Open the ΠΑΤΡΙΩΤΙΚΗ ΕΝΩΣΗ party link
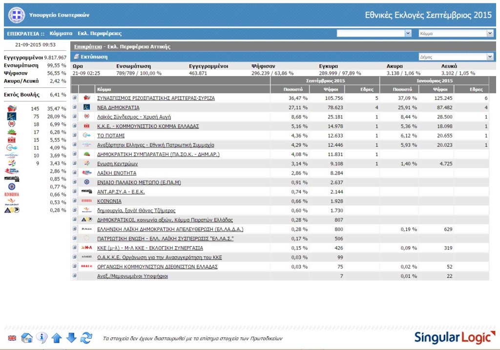Image resolution: width=500 pixels, height=350 pixels. (165, 238)
